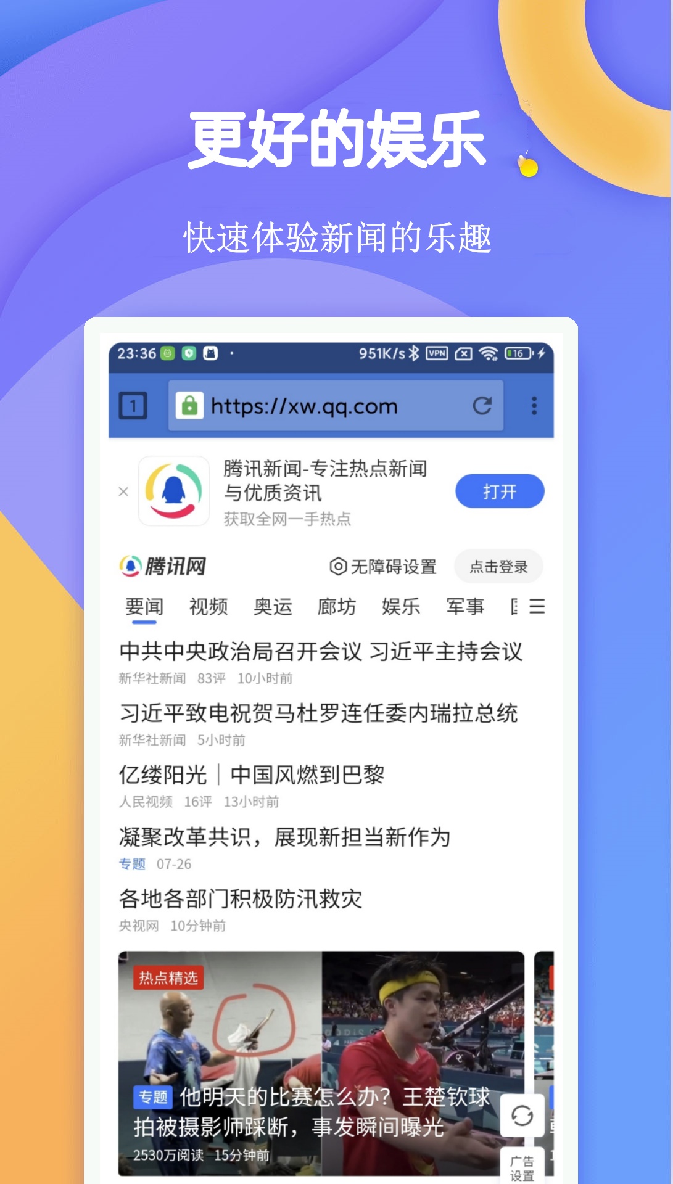The width and height of the screenshot is (673, 1184).
Task: Open the three-dot browser menu
Action: pos(534,406)
